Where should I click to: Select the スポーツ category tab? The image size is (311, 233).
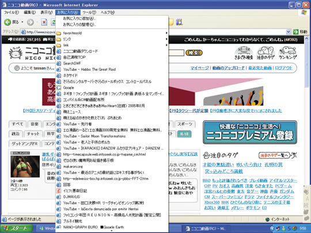click(x=185, y=124)
